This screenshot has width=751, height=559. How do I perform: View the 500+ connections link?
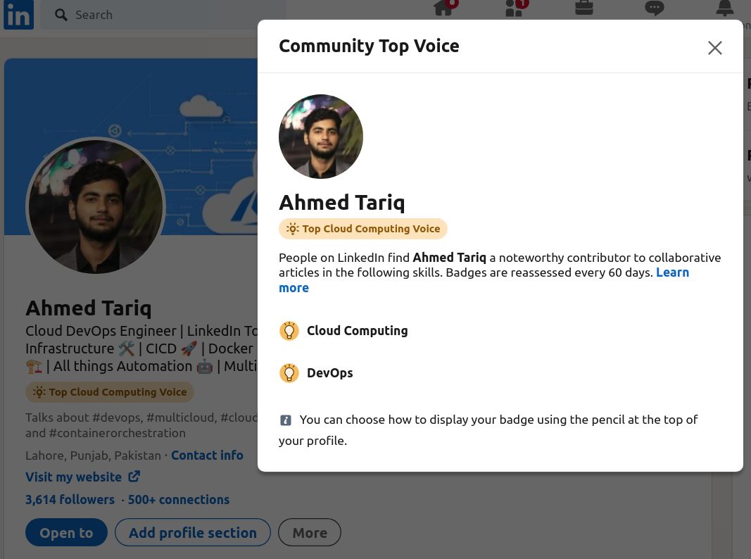(x=179, y=500)
